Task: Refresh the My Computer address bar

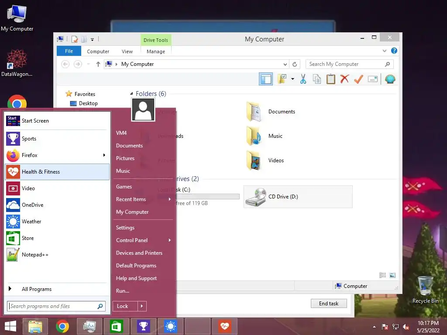Action: click(x=295, y=64)
